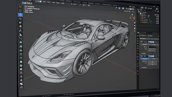Collapse the second highlighted modifier panel arrow
The image size is (172, 97).
(x=141, y=56)
